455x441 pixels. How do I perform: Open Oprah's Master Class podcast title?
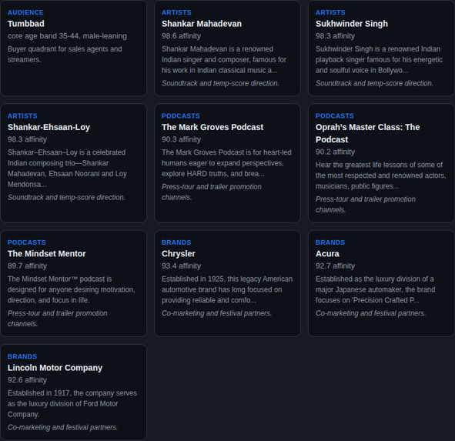click(x=368, y=133)
